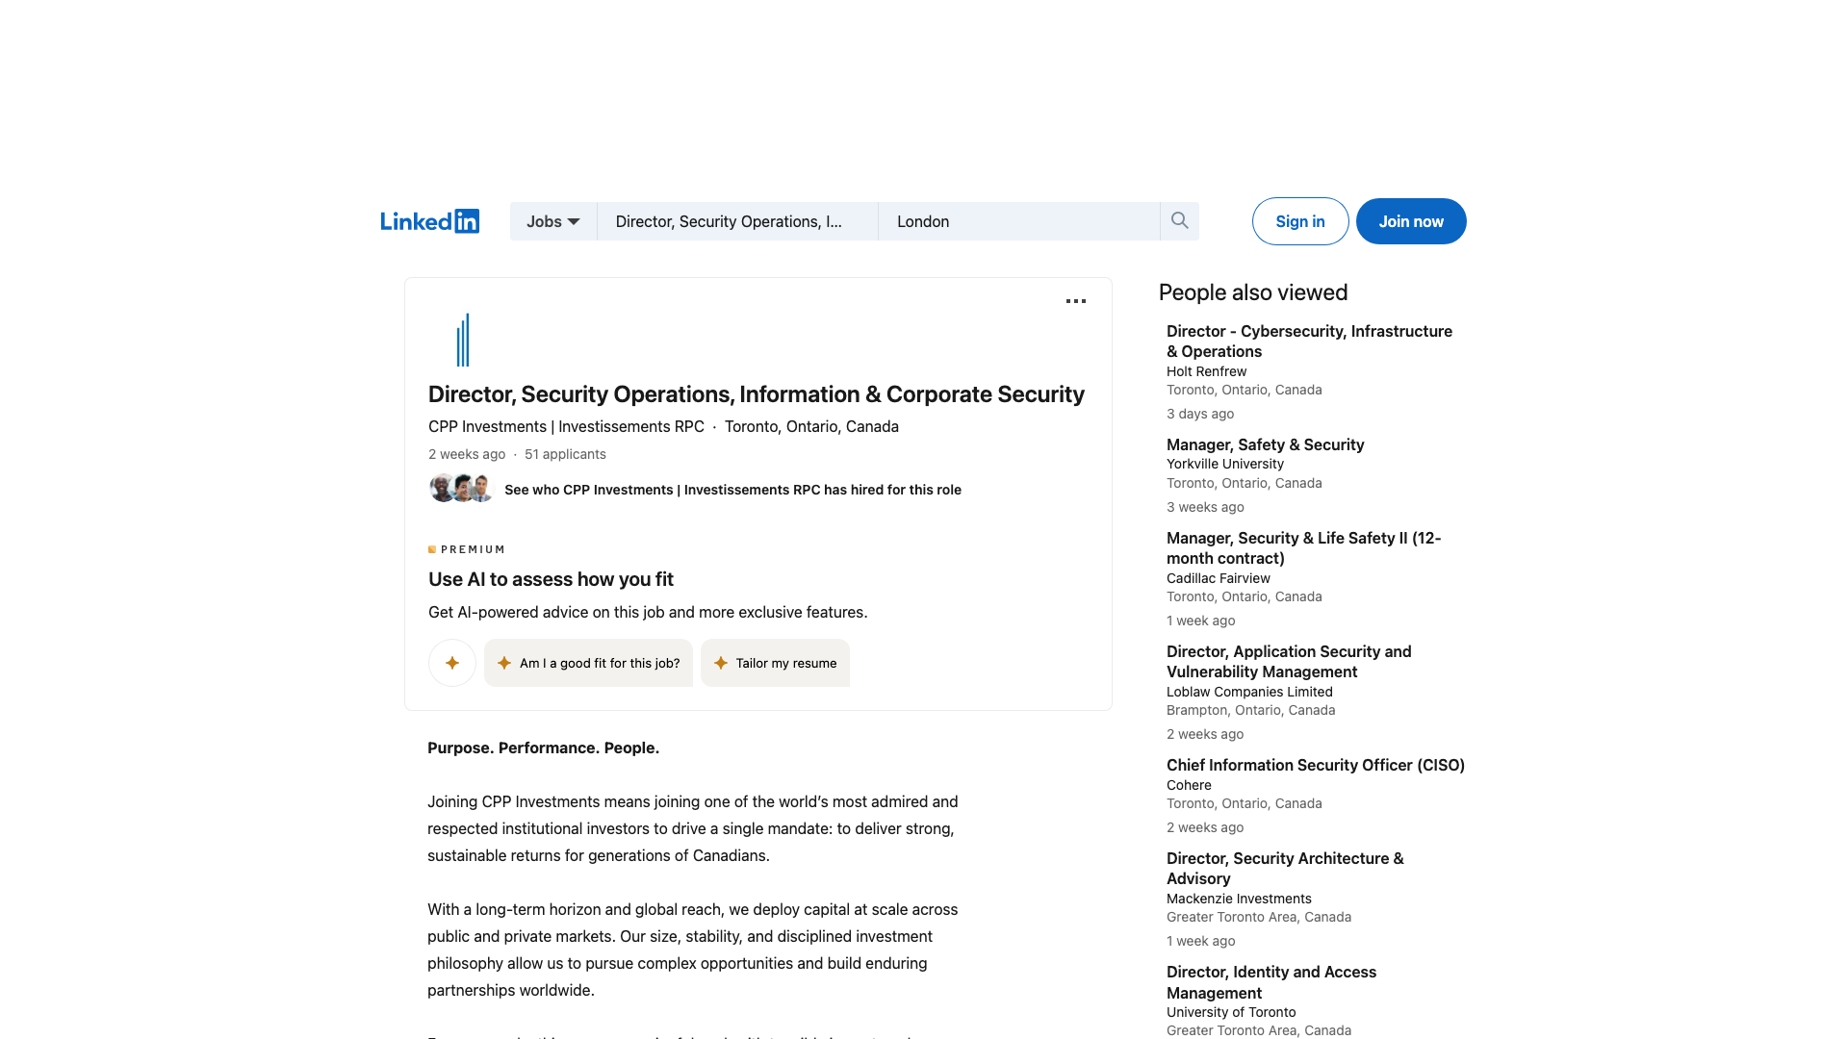The width and height of the screenshot is (1848, 1039).
Task: Click the round AI sparkle icon
Action: pyautogui.click(x=452, y=663)
